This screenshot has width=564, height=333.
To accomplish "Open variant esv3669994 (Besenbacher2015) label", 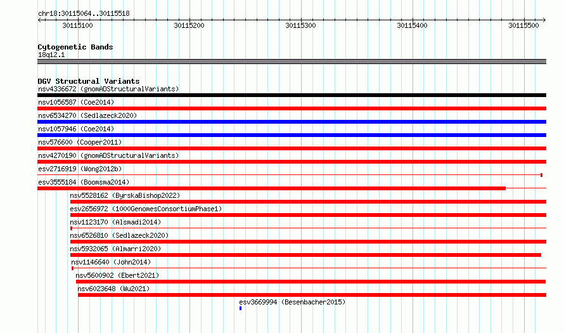I will point(292,302).
